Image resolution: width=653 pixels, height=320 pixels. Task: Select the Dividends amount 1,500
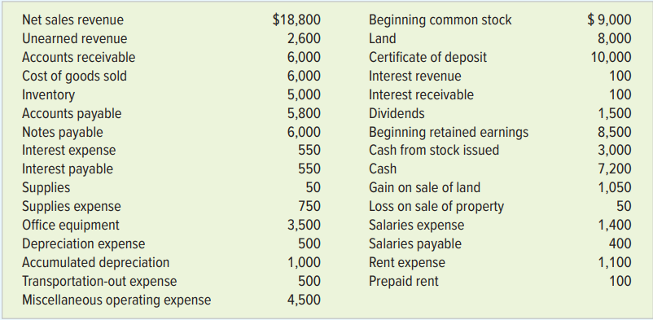click(x=615, y=114)
